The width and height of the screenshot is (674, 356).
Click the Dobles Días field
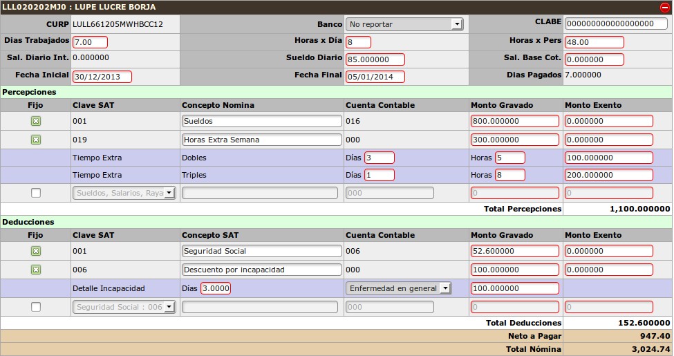tap(379, 158)
